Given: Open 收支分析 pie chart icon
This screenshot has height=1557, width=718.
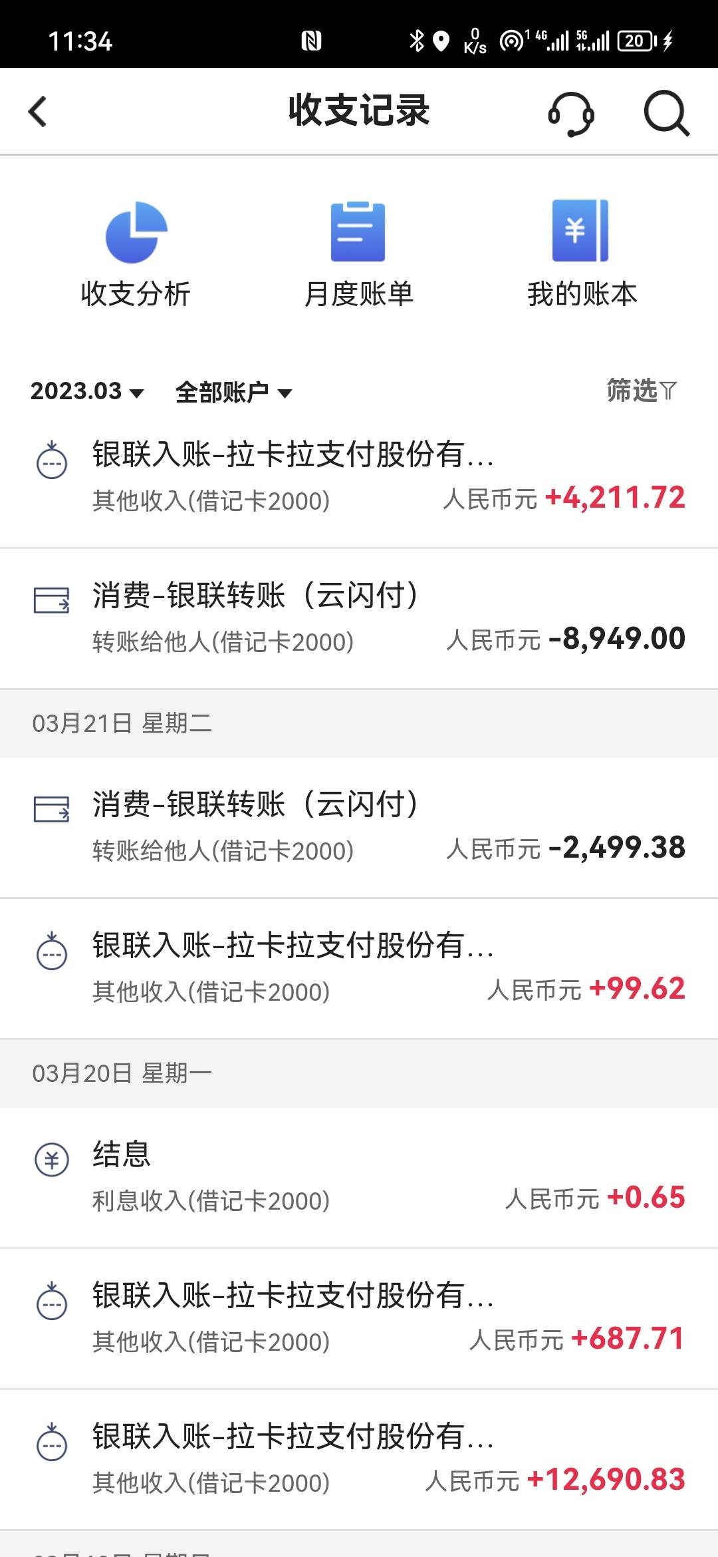Looking at the screenshot, I should [x=136, y=232].
